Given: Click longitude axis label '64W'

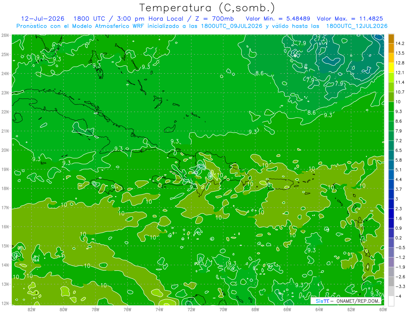Looking at the screenshot, I should click(x=319, y=309).
